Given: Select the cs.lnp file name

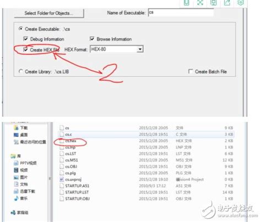Looking at the screenshot, I should tap(70, 147).
